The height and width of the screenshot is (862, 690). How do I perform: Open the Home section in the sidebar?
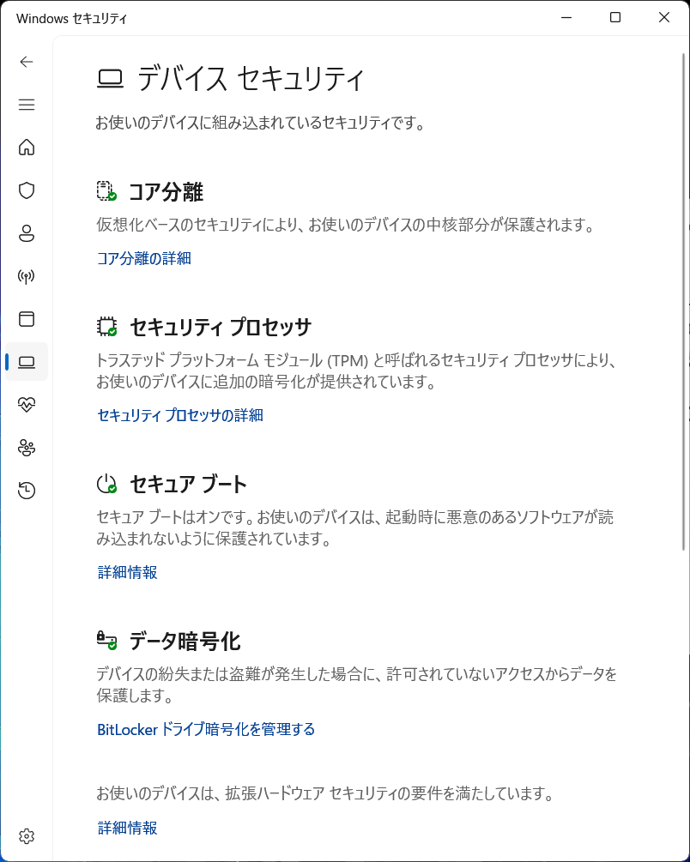pyautogui.click(x=27, y=148)
